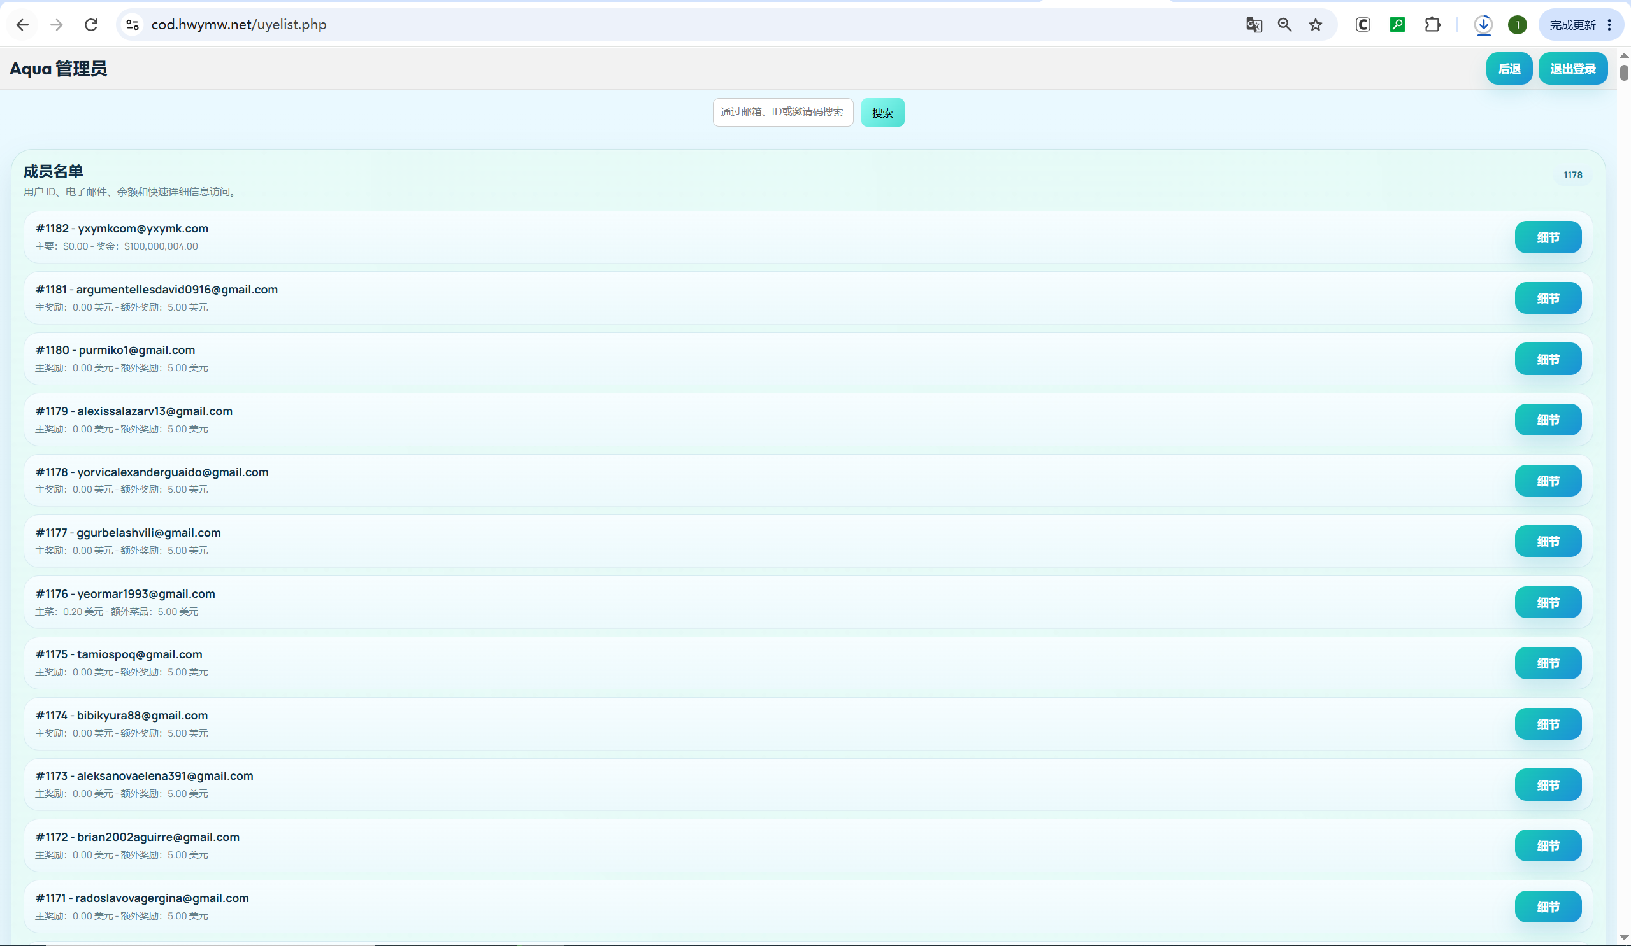Viewport: 1631px width, 946px height.
Task: Open 细节 for purmiko1@gmail.com
Action: 1548,359
